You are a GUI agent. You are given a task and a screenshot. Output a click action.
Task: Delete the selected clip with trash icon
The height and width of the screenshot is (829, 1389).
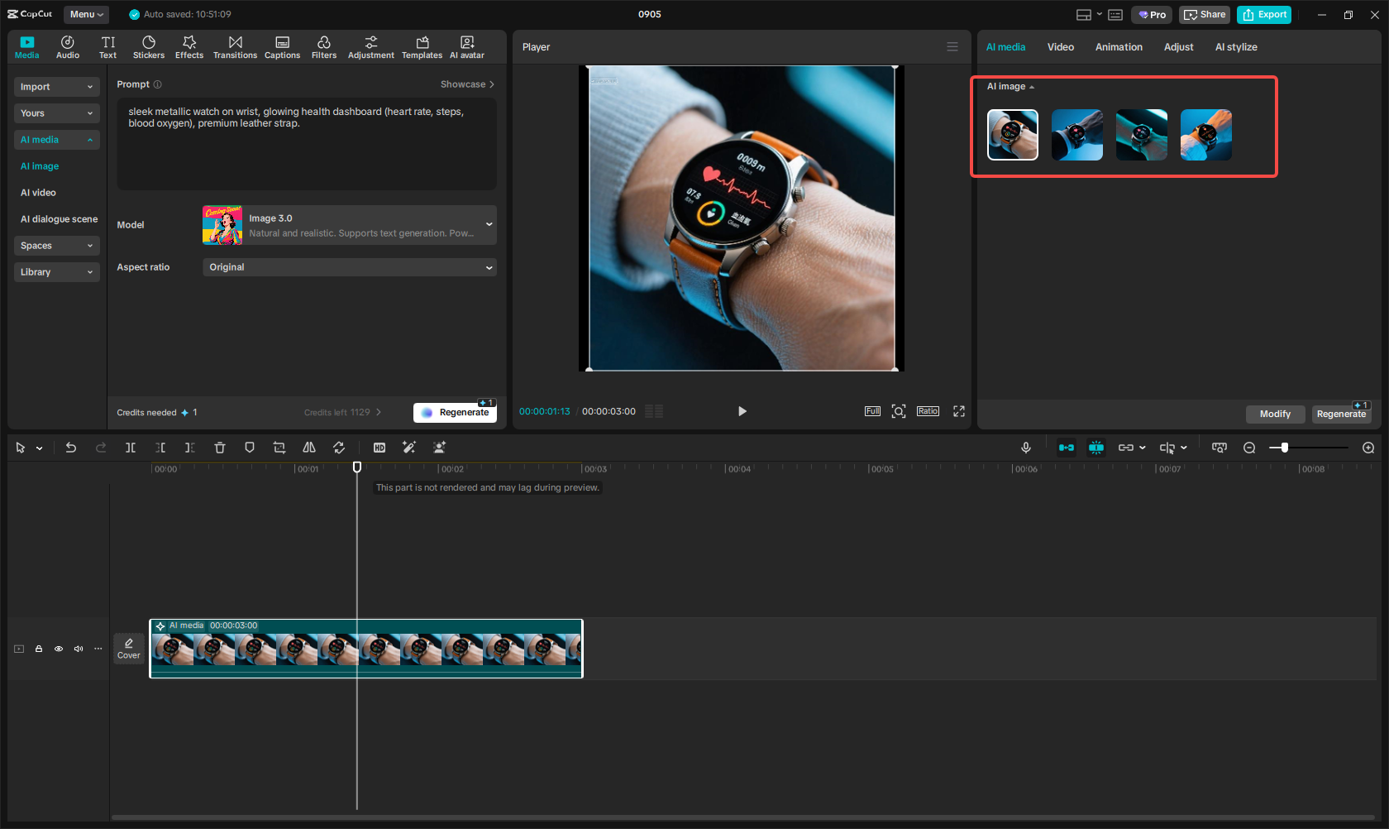(220, 448)
